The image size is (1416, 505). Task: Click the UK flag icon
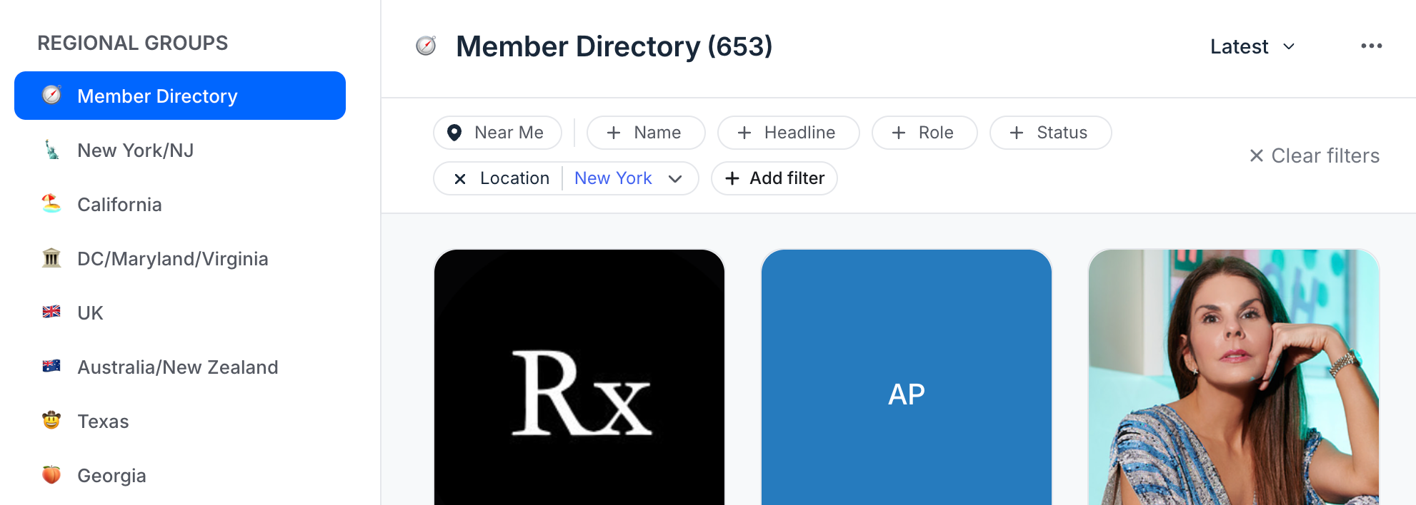(x=51, y=312)
